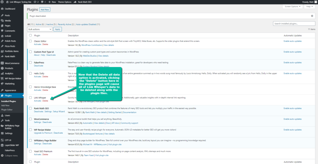Click the WordPress logo icon in admin bar
Viewport: 318px width, 164px height.
tap(2, 2)
